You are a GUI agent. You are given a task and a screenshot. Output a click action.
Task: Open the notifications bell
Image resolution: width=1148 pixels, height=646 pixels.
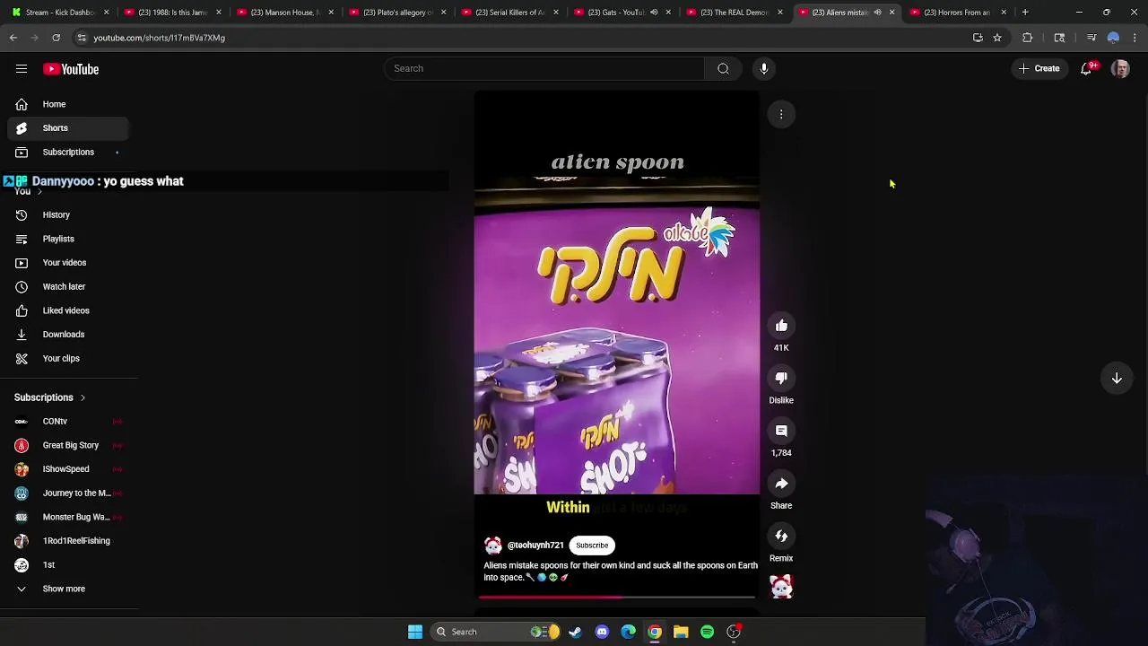pyautogui.click(x=1086, y=68)
